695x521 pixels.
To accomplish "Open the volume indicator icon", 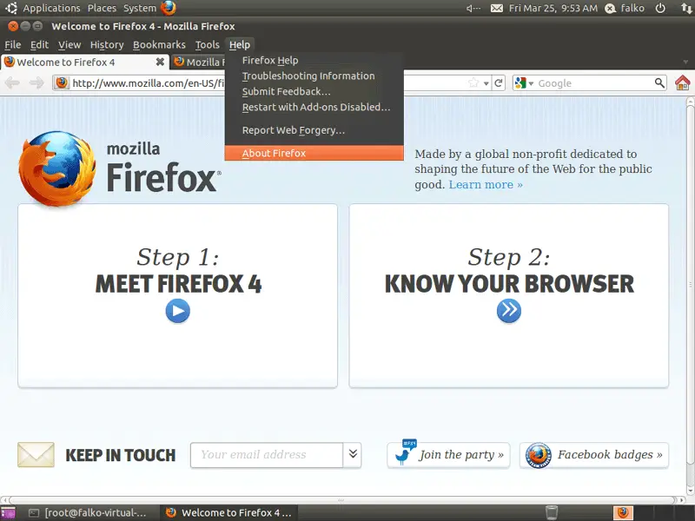I will 473,8.
